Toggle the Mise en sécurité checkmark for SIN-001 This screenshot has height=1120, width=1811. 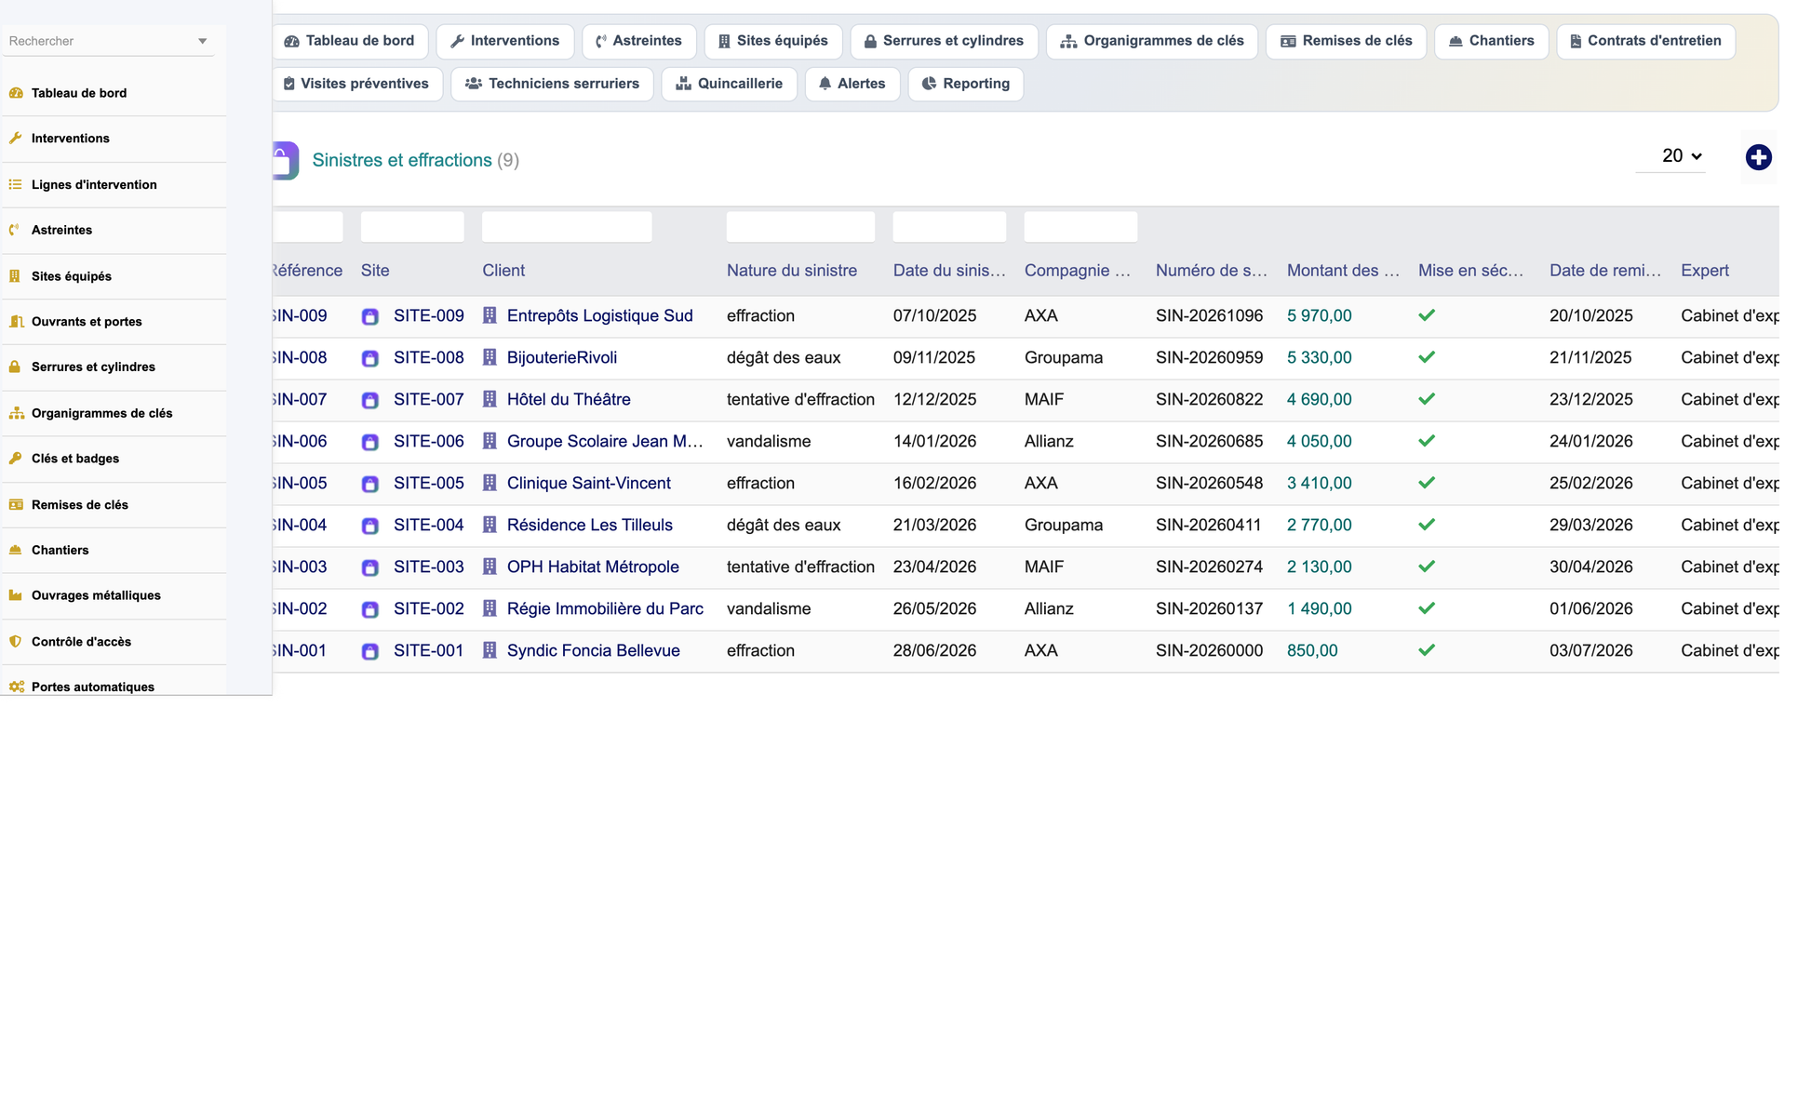point(1427,650)
